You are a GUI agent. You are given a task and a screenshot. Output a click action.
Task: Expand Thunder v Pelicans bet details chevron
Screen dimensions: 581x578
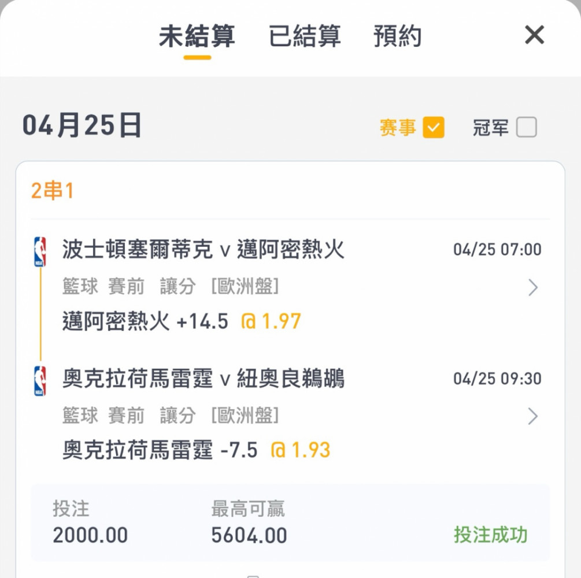(x=533, y=416)
